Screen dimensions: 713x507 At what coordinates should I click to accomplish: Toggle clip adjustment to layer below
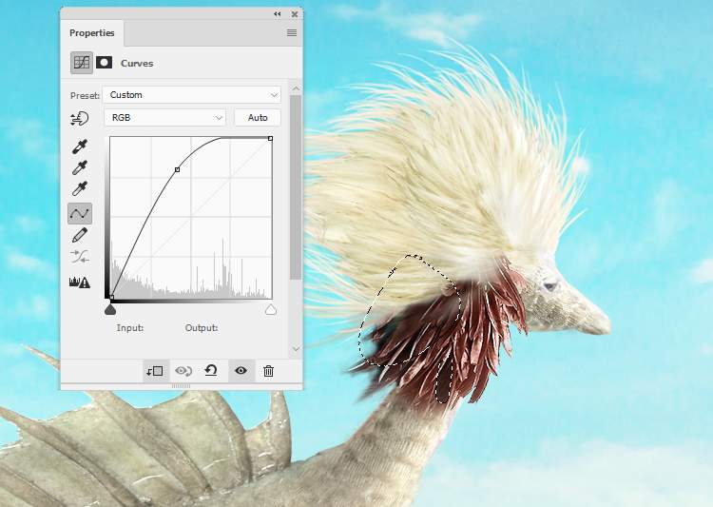click(x=156, y=371)
